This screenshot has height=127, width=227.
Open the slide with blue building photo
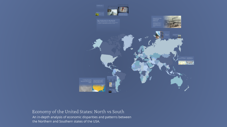[x=163, y=35]
